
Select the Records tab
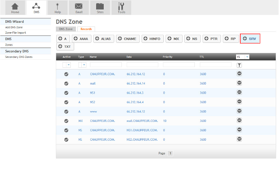coord(86,29)
